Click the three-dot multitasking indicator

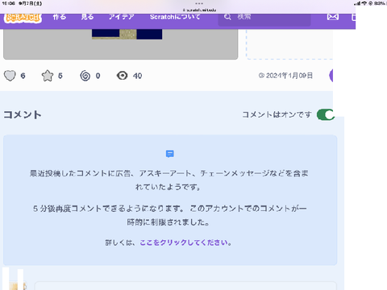199,3
